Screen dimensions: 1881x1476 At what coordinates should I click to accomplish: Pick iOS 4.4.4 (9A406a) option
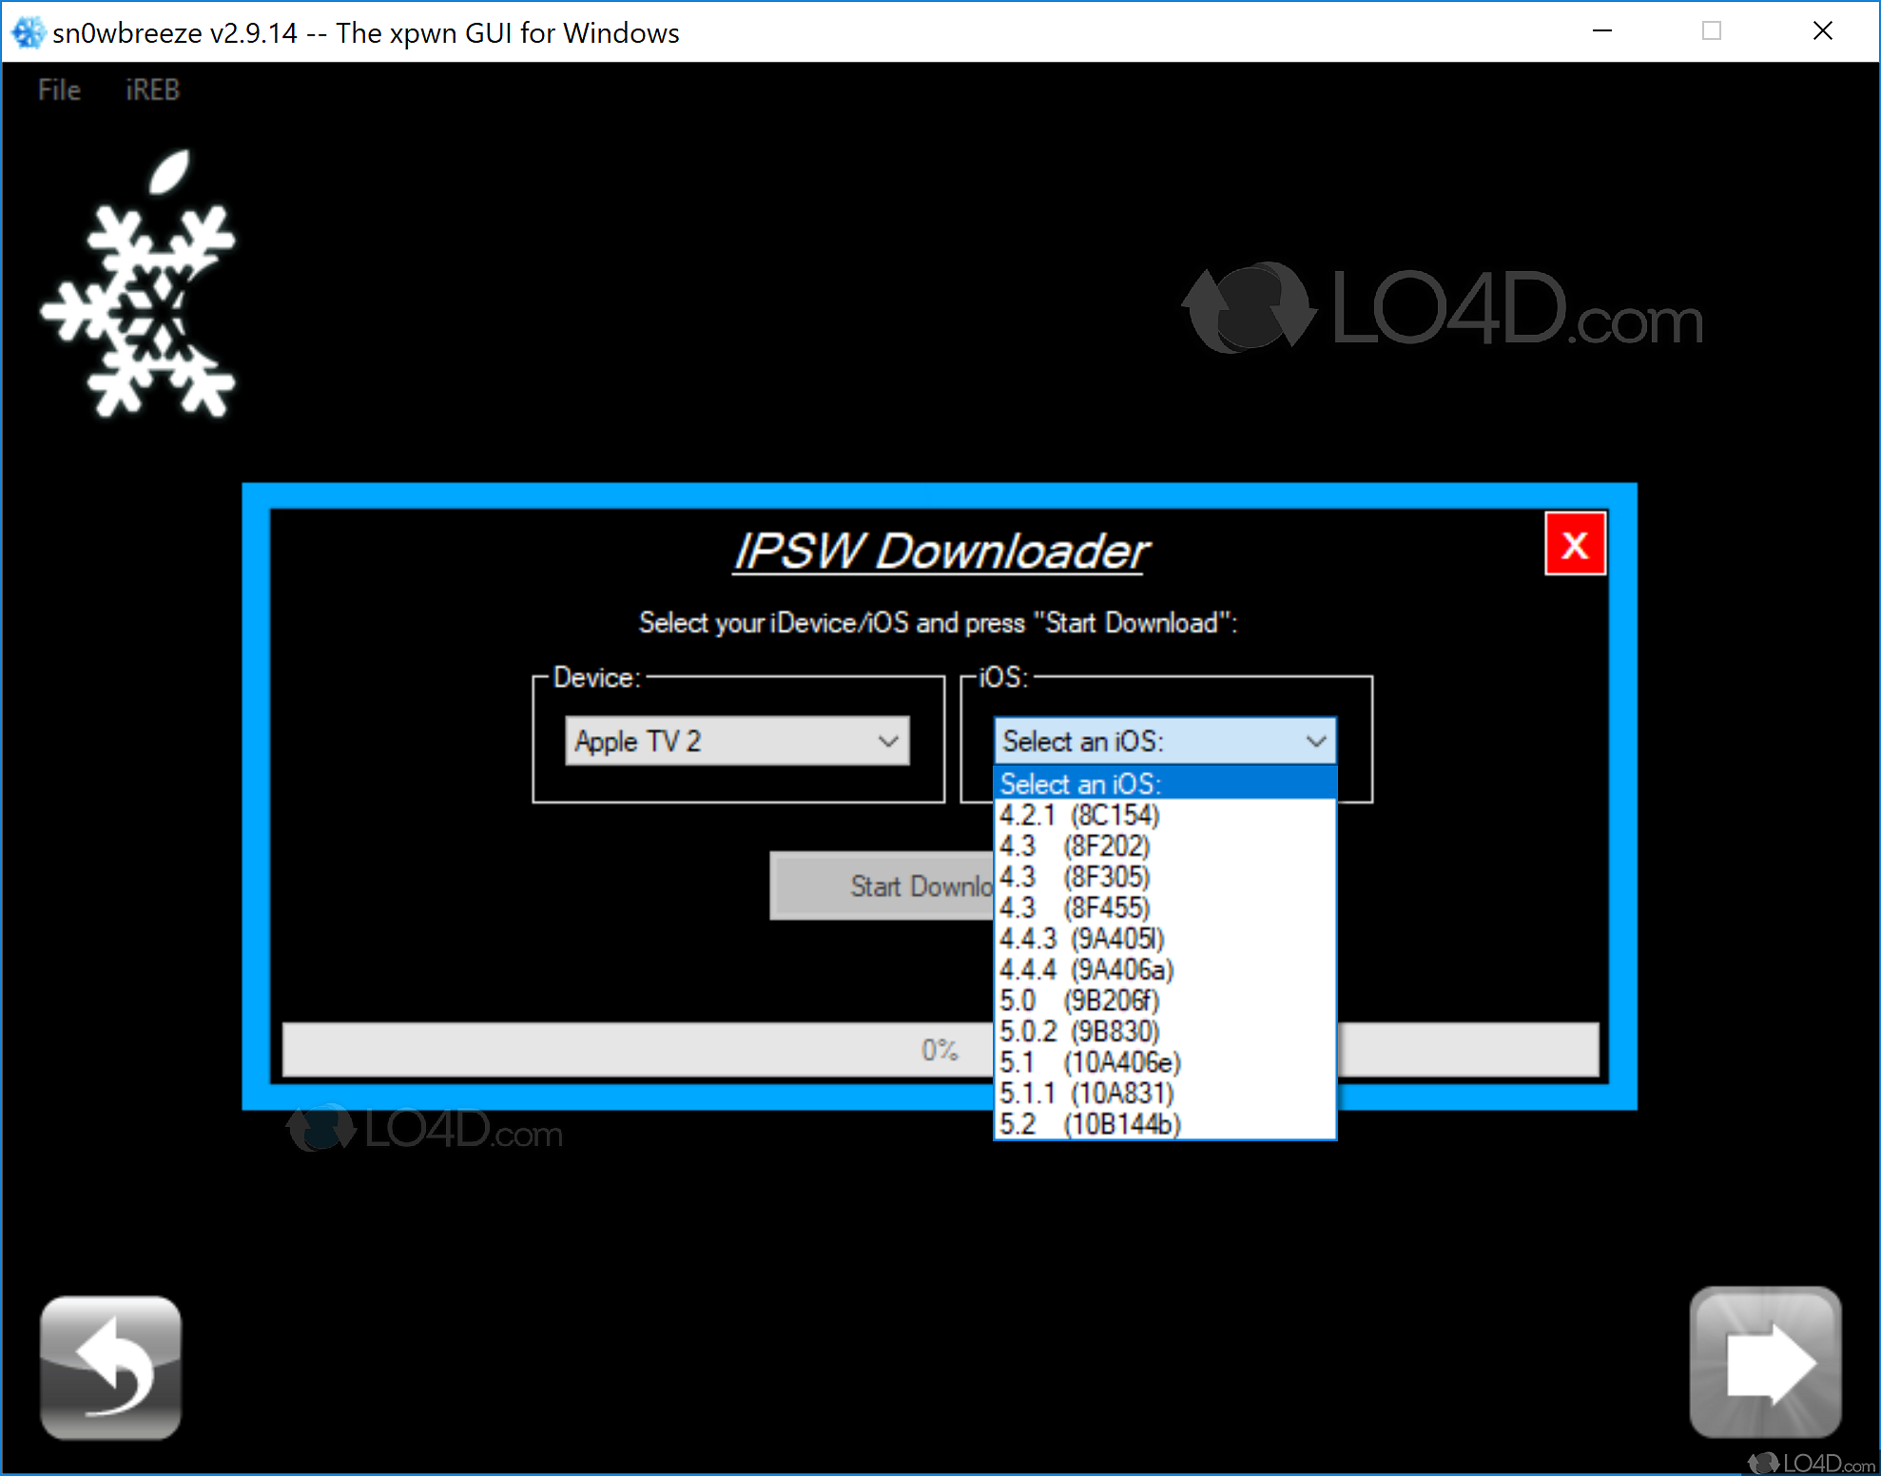point(1086,969)
